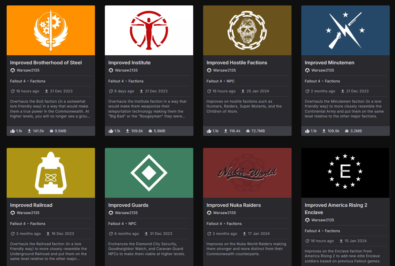Screen dimensions: 395x266
Task: Click the '25 Jan 2024' upload date
Action: coord(258,91)
